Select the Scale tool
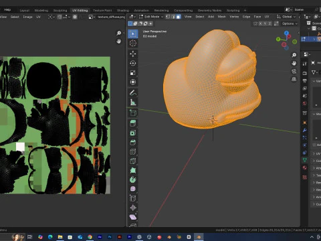This screenshot has width=321, height=241. [x=133, y=72]
